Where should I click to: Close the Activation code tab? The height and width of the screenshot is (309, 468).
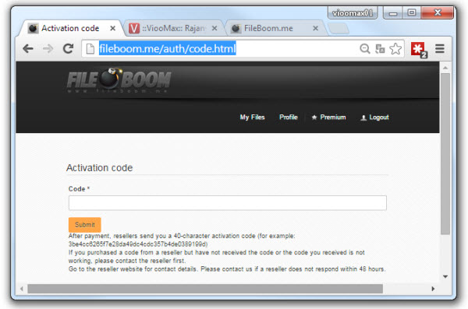[112, 28]
